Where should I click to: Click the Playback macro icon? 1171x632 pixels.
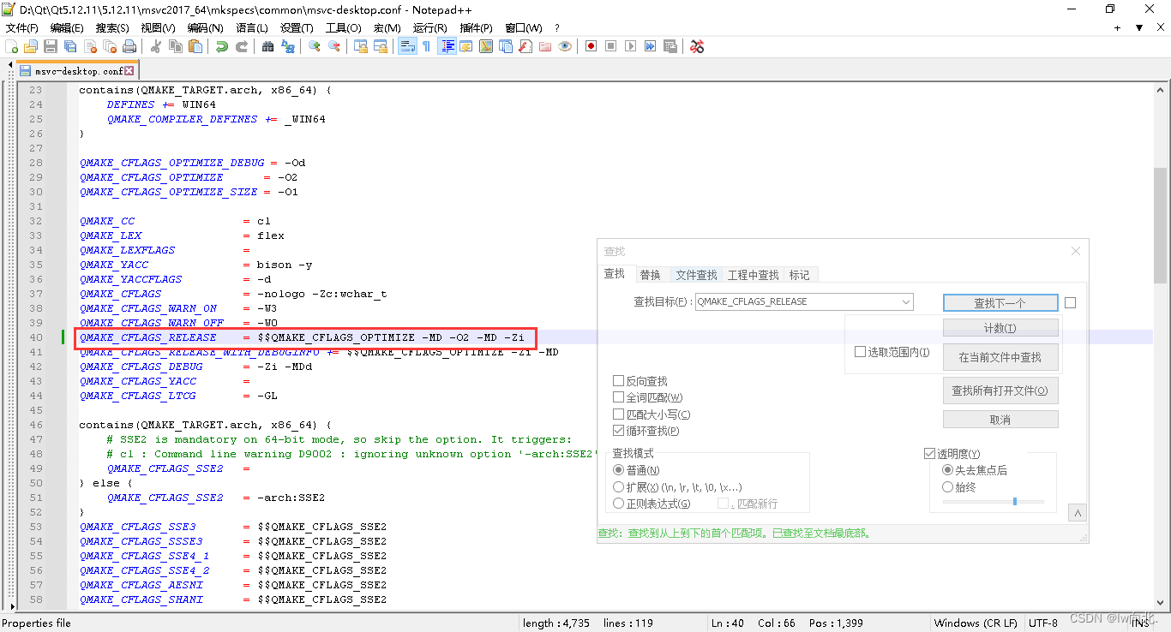[630, 46]
